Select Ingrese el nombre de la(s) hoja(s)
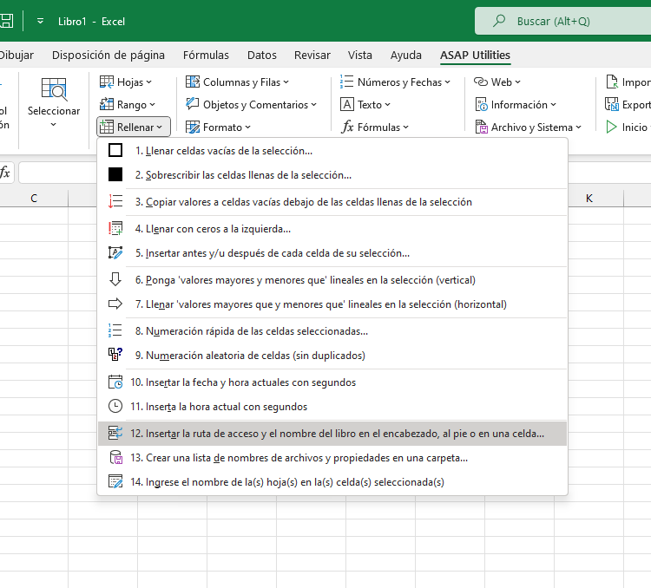The height and width of the screenshot is (588, 651). [x=332, y=482]
